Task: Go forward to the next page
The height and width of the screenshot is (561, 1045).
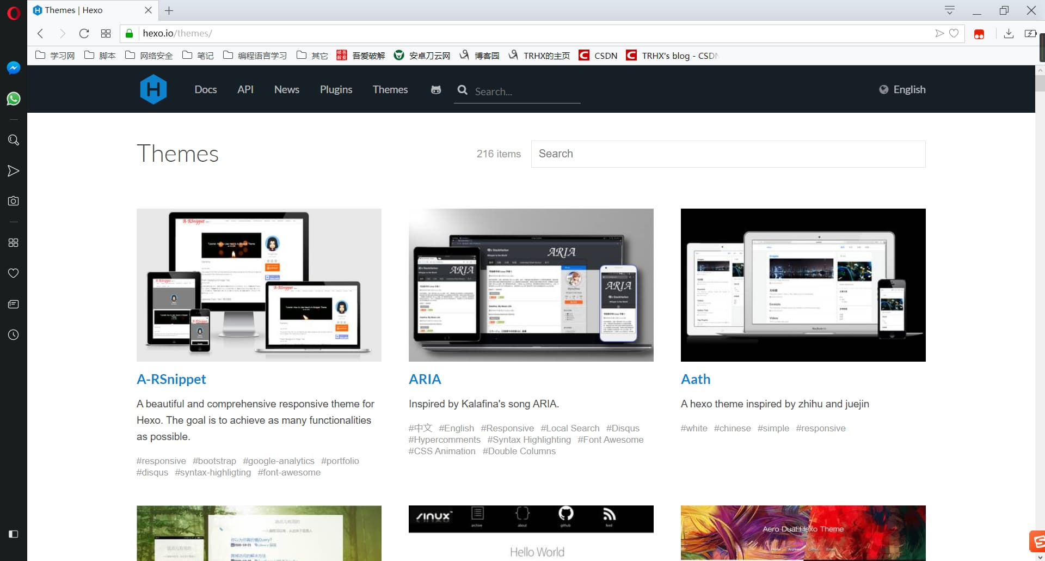Action: 62,33
